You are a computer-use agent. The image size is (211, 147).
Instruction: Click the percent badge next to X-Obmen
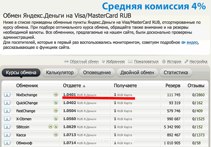coord(56,118)
